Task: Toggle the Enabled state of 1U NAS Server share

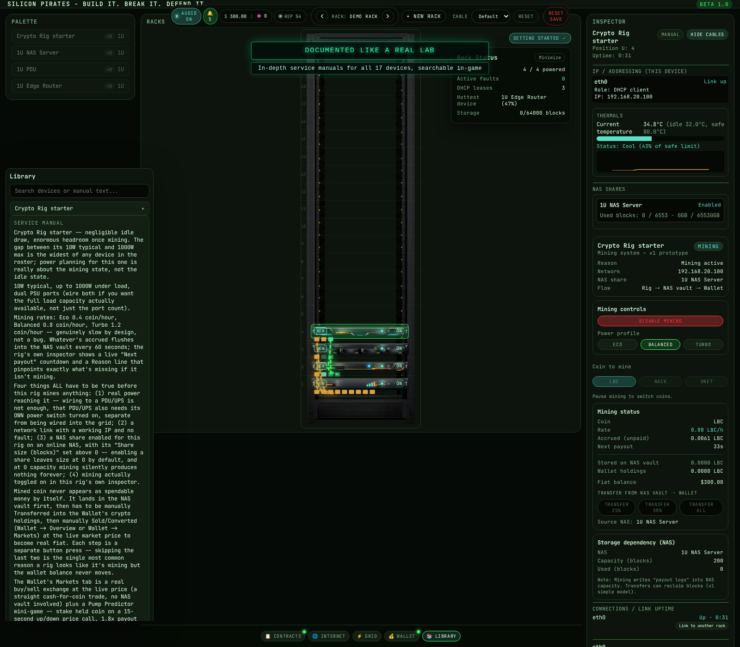Action: point(709,205)
